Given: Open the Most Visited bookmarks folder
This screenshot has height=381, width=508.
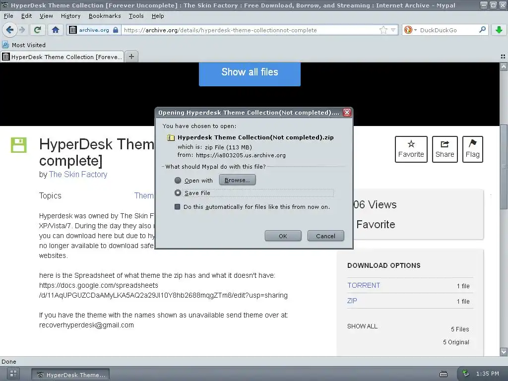Looking at the screenshot, I should (x=24, y=45).
